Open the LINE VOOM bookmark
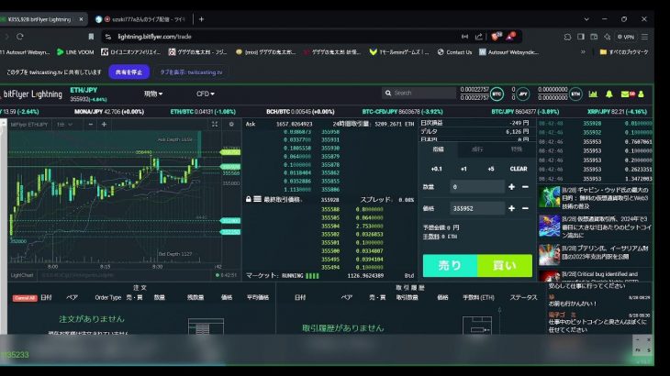This screenshot has height=376, width=670. coord(75,52)
